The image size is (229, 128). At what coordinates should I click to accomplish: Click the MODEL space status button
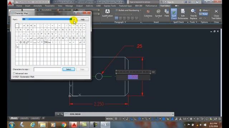(109, 119)
